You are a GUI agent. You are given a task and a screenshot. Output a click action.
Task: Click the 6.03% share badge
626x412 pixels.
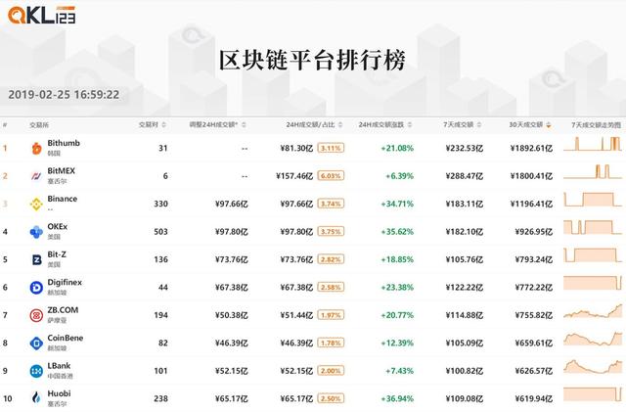331,176
